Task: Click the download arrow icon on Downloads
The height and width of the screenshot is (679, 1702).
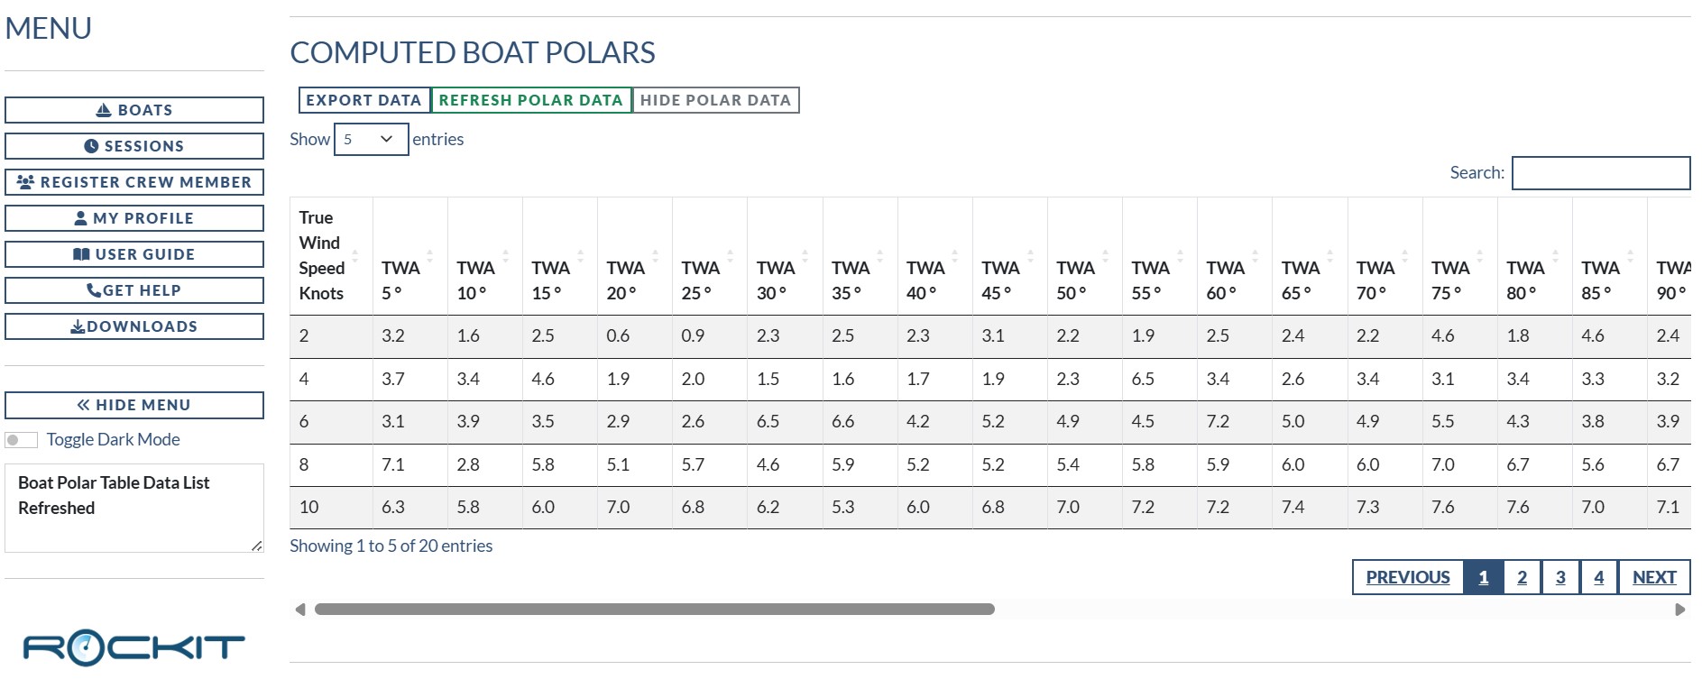Action: click(x=78, y=326)
